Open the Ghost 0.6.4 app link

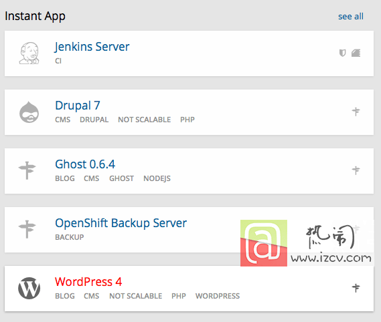click(85, 164)
